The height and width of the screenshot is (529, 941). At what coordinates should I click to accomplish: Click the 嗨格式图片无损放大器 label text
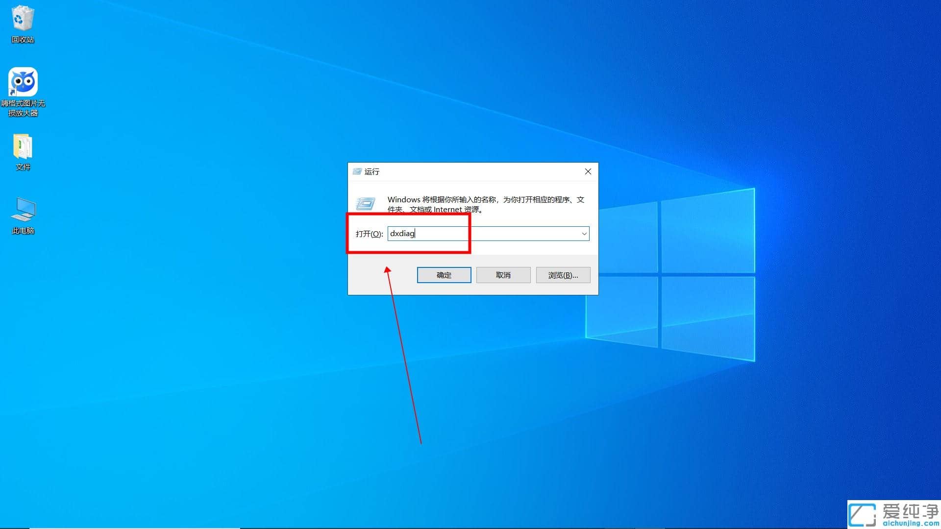pyautogui.click(x=23, y=108)
